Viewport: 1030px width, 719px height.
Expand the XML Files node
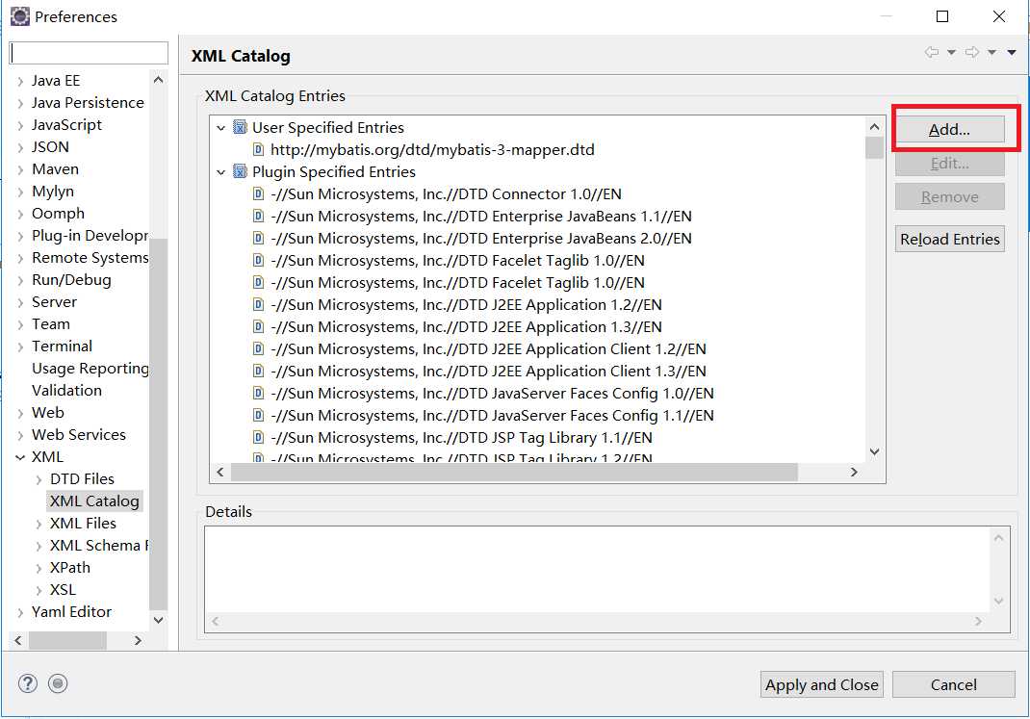click(39, 524)
